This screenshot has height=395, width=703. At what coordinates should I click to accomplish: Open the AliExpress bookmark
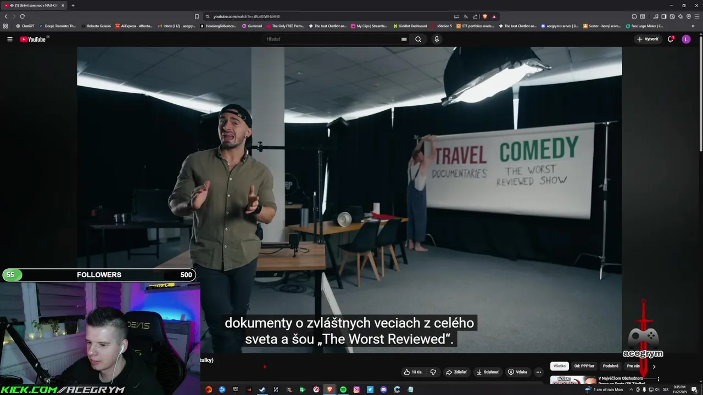tap(134, 26)
